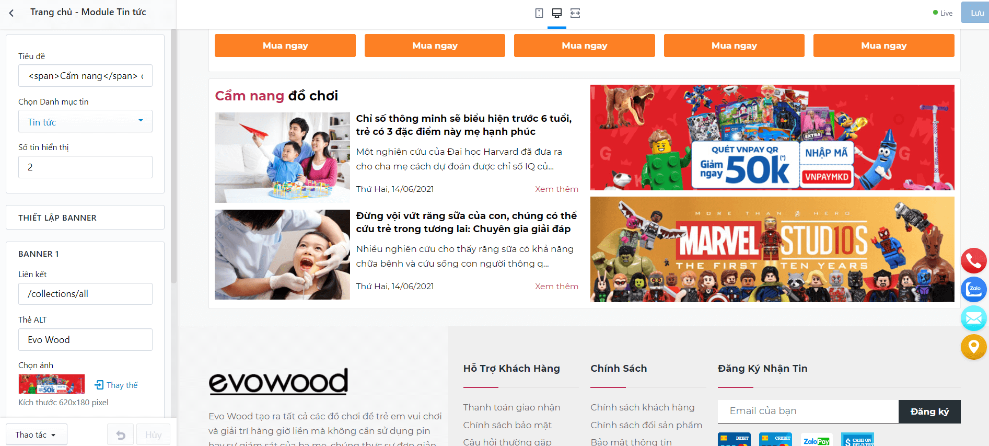Click the Thay thế replace image icon
The height and width of the screenshot is (446, 989).
point(99,385)
